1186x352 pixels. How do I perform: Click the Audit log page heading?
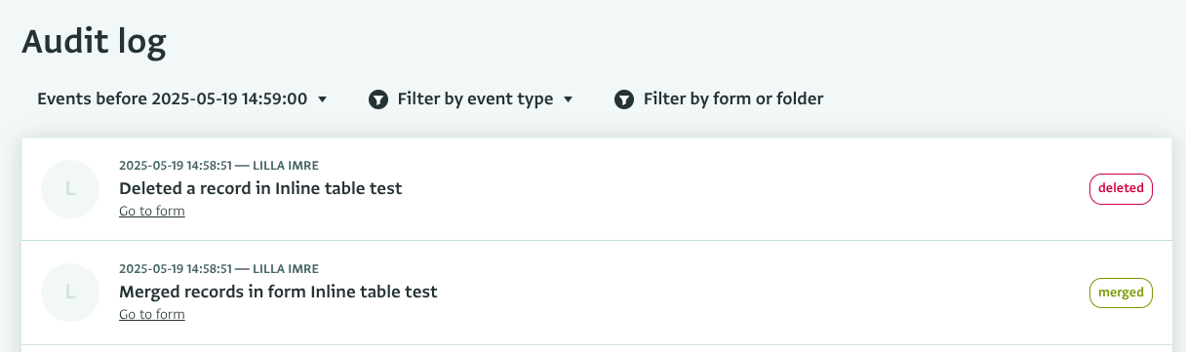(x=95, y=42)
